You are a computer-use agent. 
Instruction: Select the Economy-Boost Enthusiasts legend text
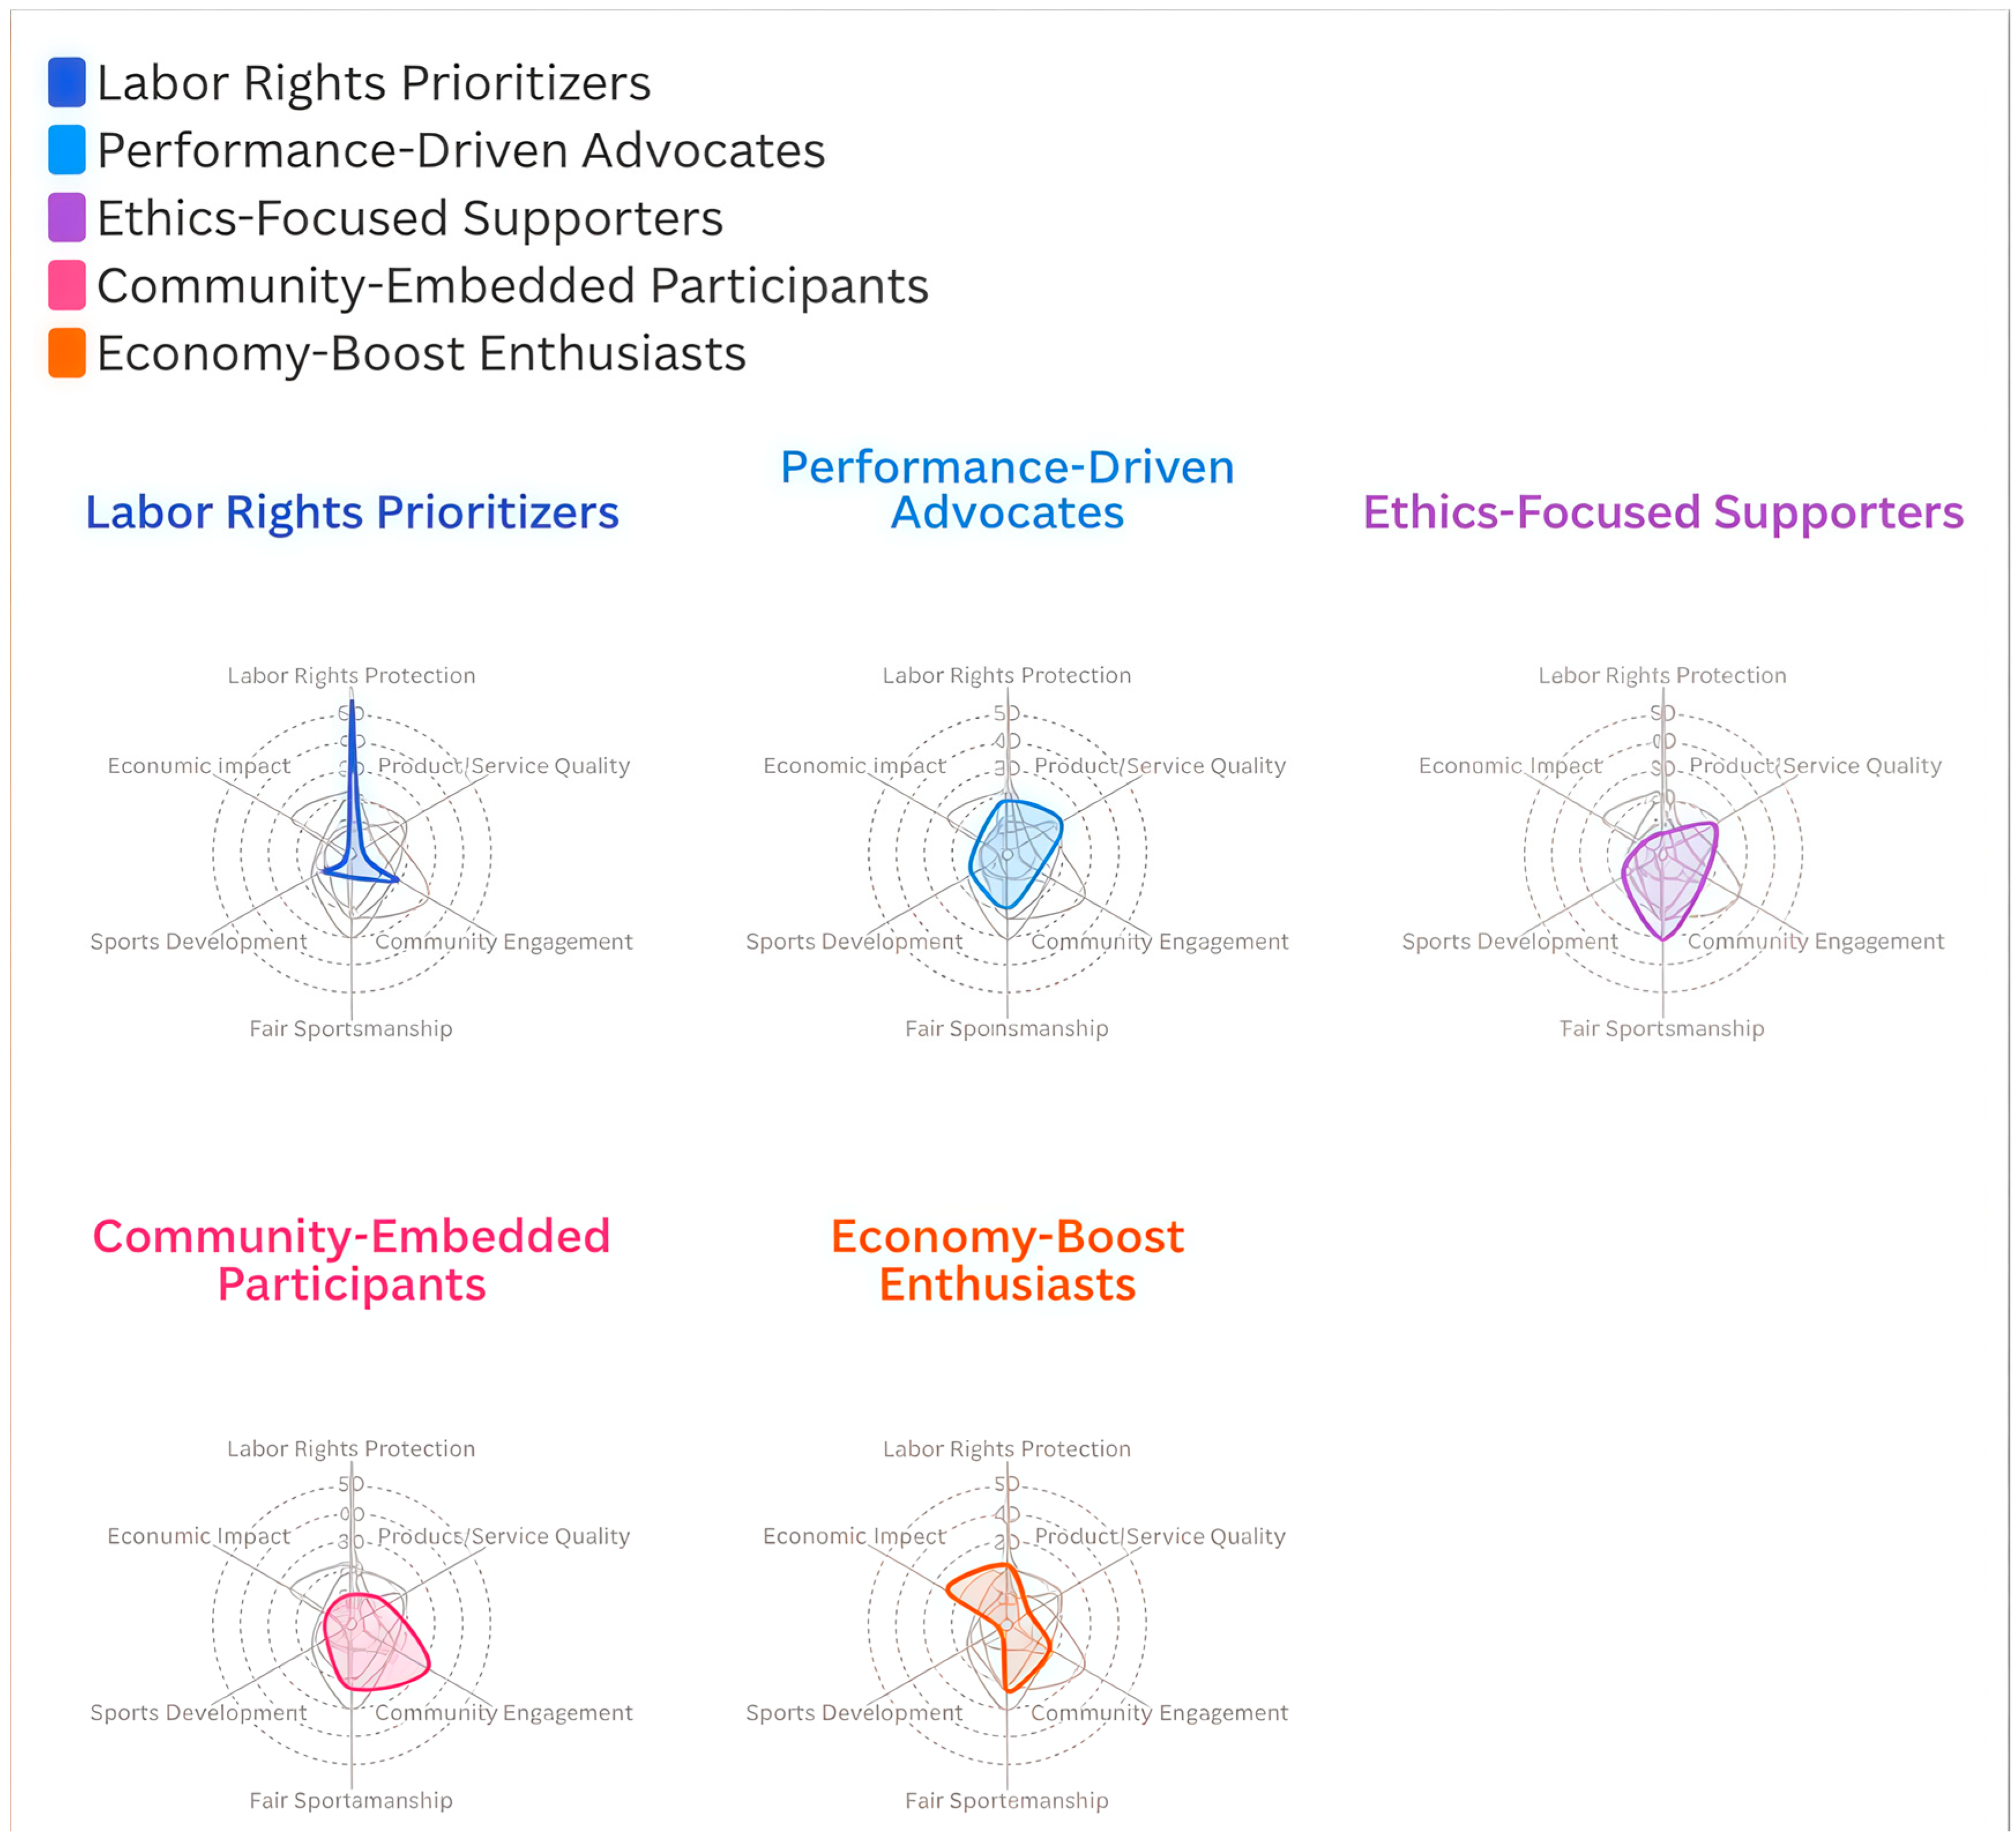click(421, 353)
